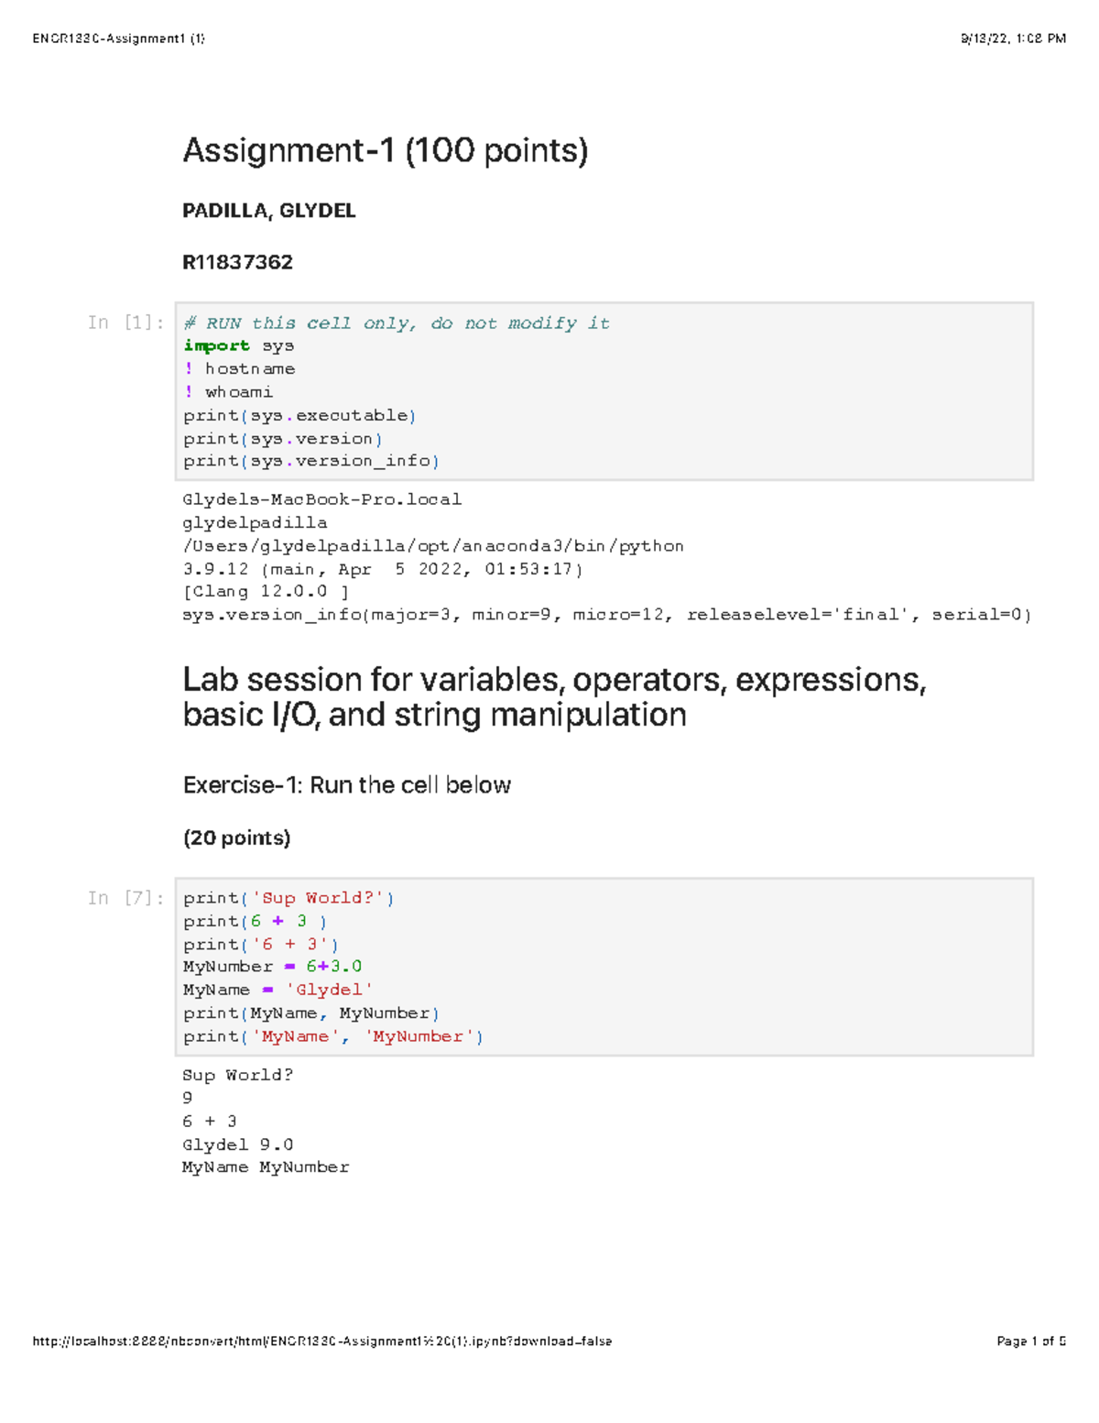The width and height of the screenshot is (1099, 1423).
Task: Click the In [7] cell prompt
Action: [125, 898]
